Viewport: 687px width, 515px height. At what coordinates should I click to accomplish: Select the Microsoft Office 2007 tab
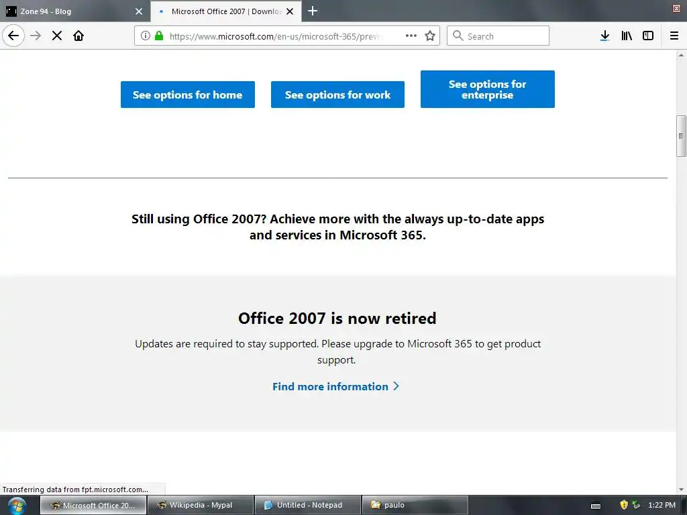coord(225,11)
